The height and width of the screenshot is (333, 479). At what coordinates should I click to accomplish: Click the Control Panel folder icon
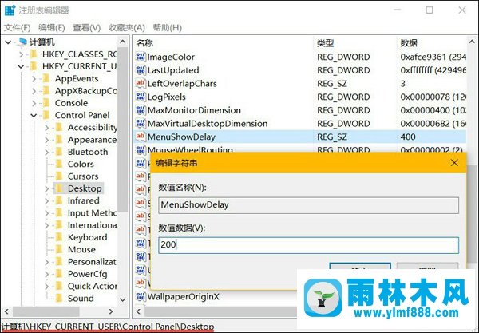46,115
